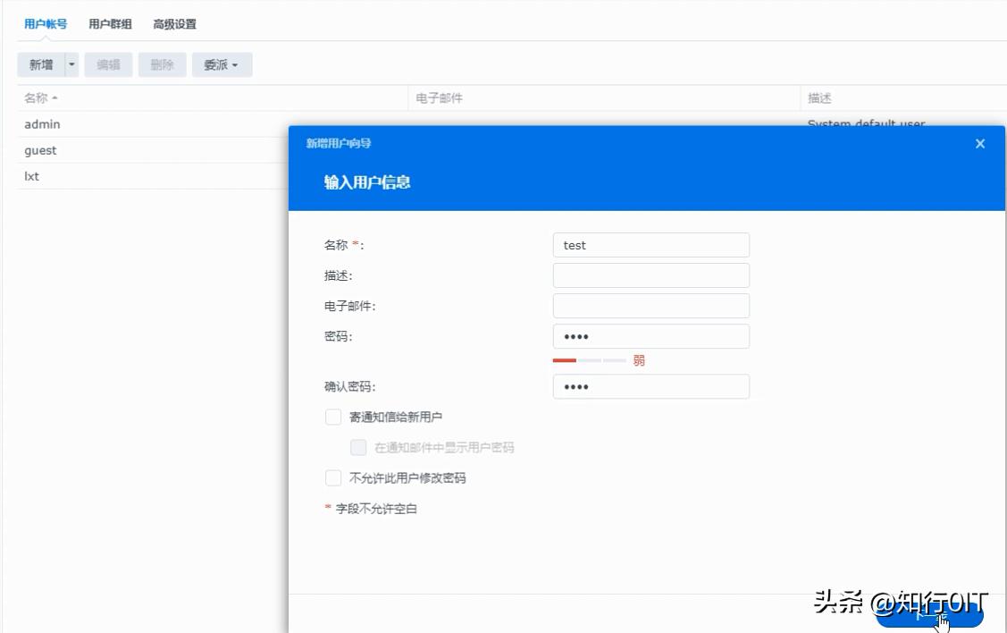The height and width of the screenshot is (633, 1007).
Task: Click the 电子邮件 input field
Action: (650, 305)
